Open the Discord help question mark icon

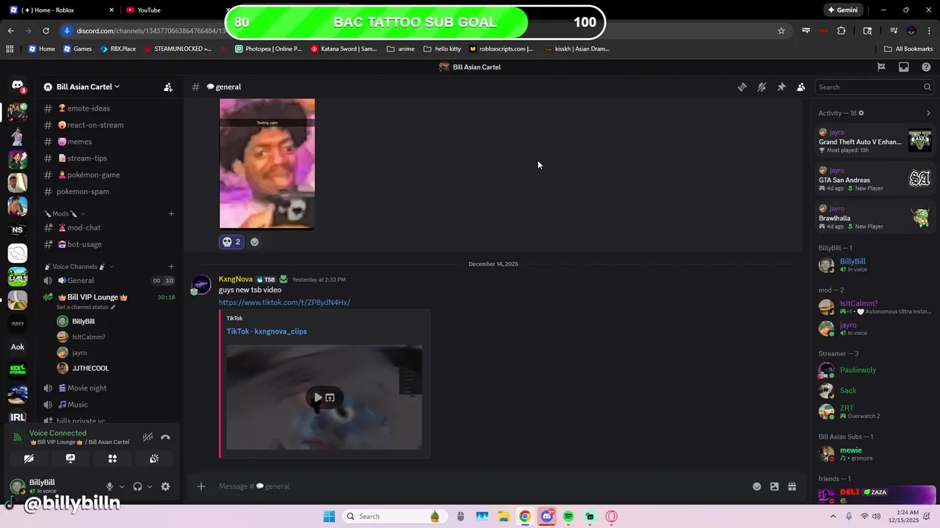pos(926,67)
